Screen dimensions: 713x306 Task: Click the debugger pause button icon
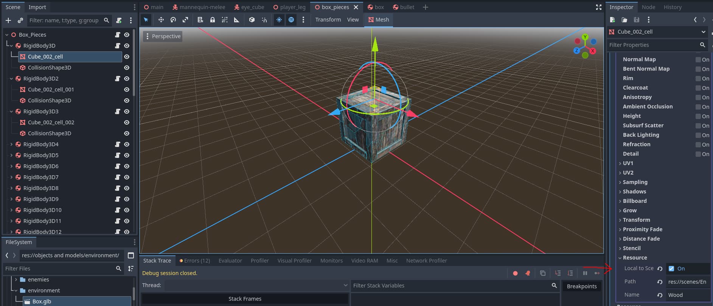(585, 273)
